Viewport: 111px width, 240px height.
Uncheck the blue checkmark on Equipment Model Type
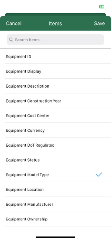pos(99,174)
